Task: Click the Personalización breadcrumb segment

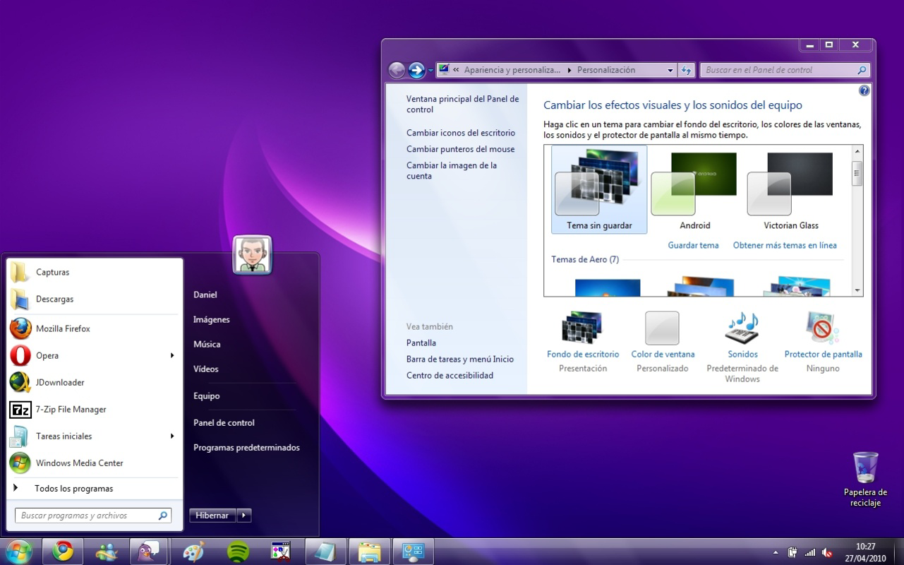Action: (x=606, y=70)
